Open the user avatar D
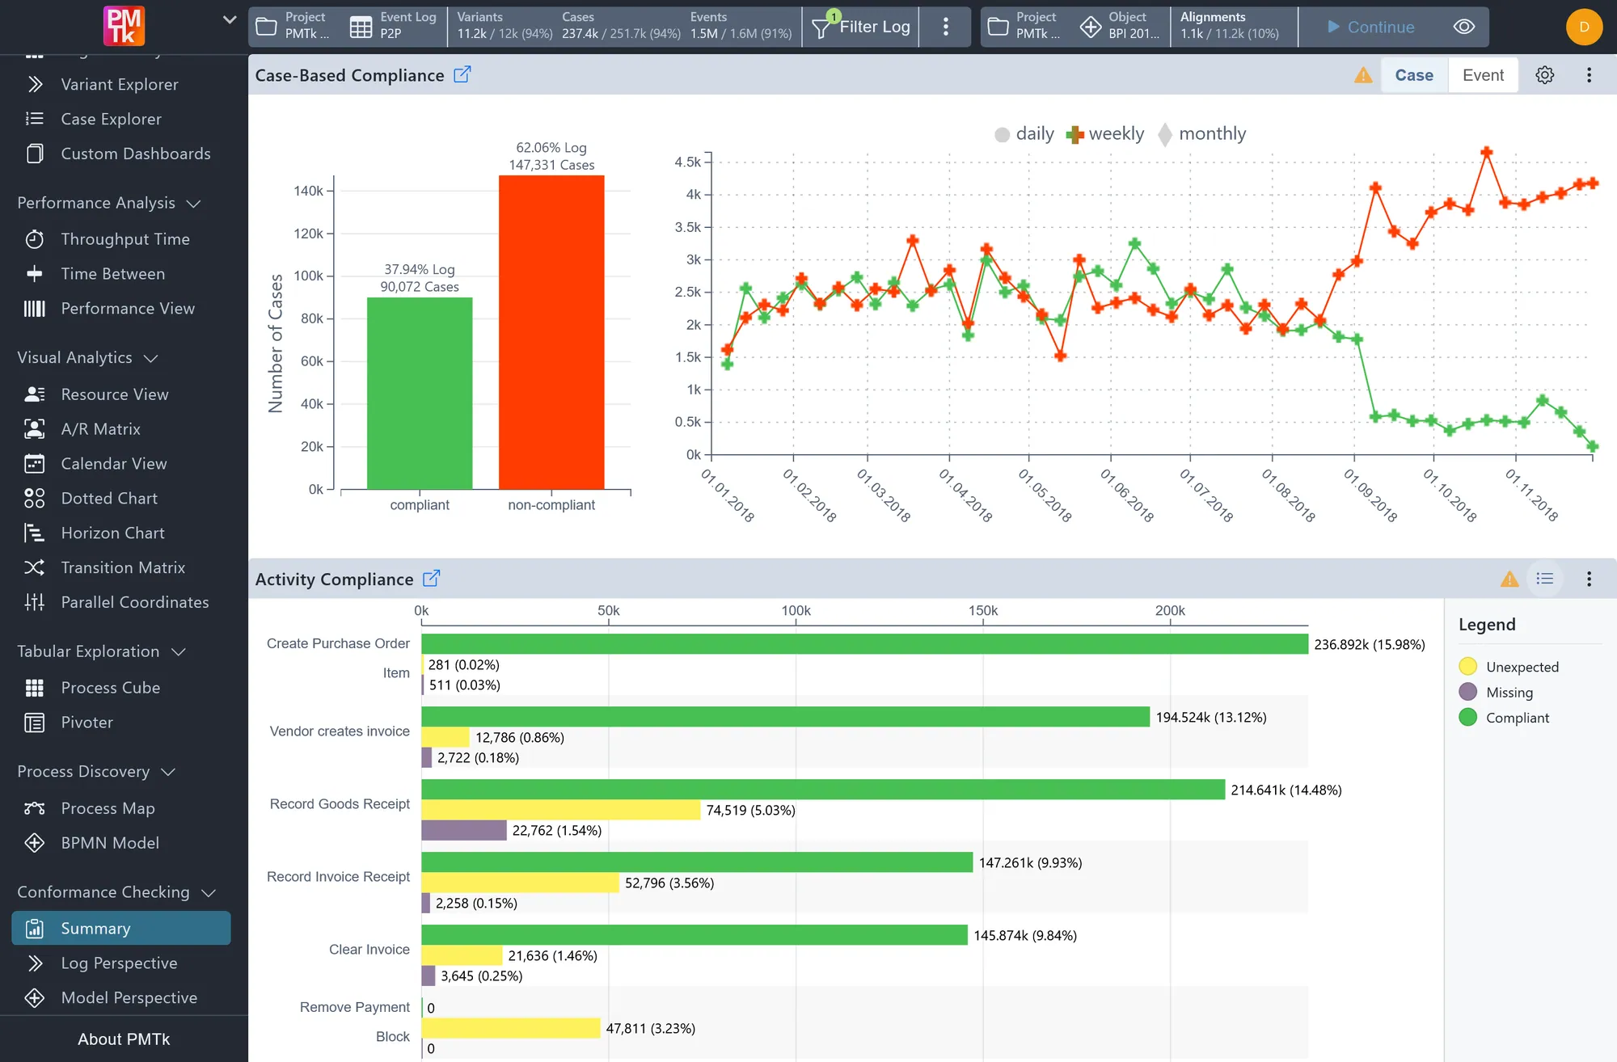1617x1062 pixels. (1584, 27)
